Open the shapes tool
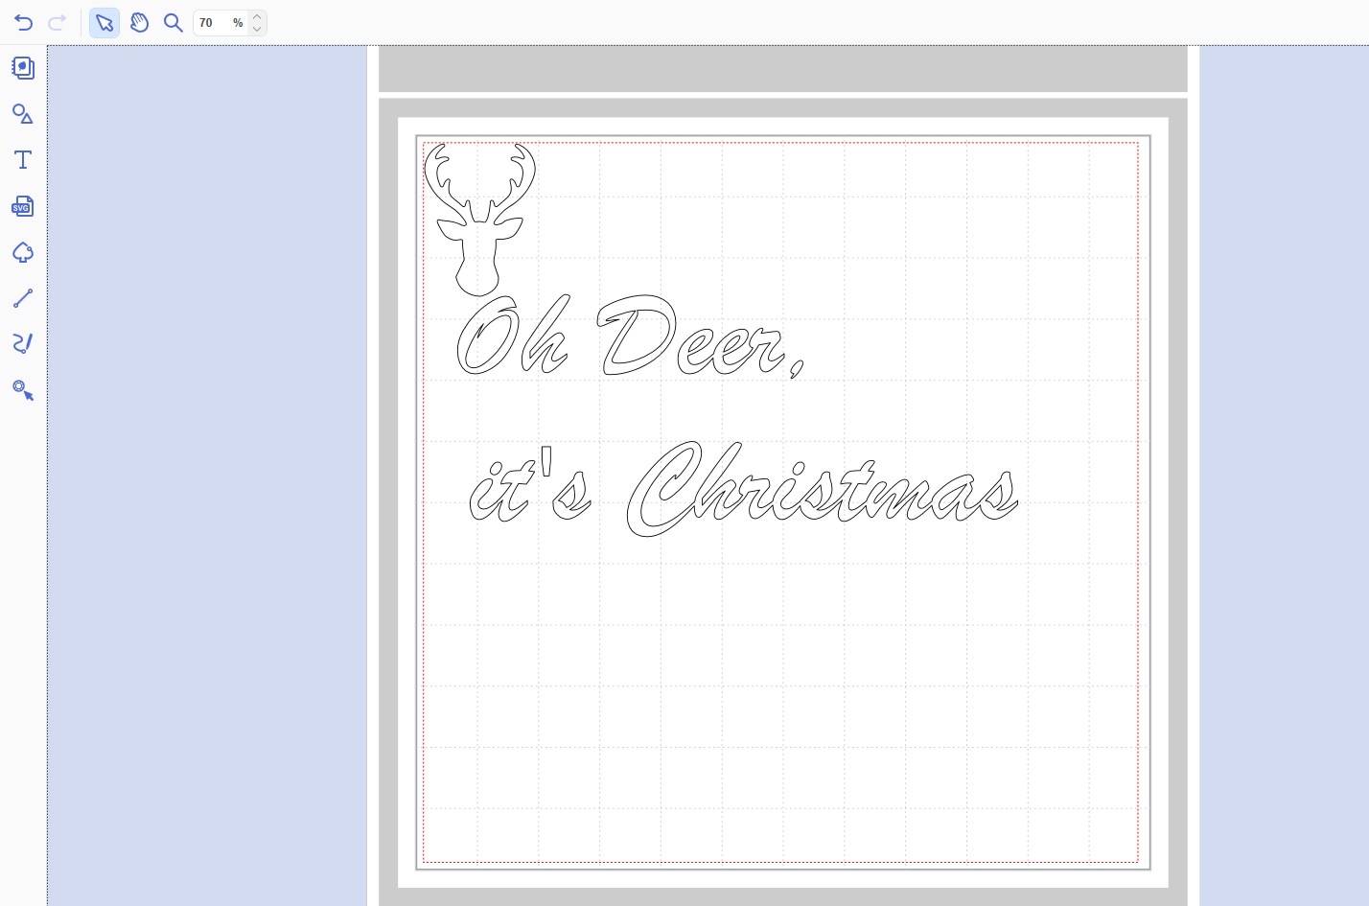1369x906 pixels. [23, 114]
